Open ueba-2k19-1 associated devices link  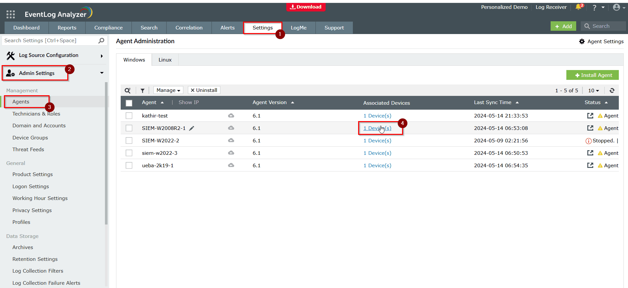click(377, 166)
